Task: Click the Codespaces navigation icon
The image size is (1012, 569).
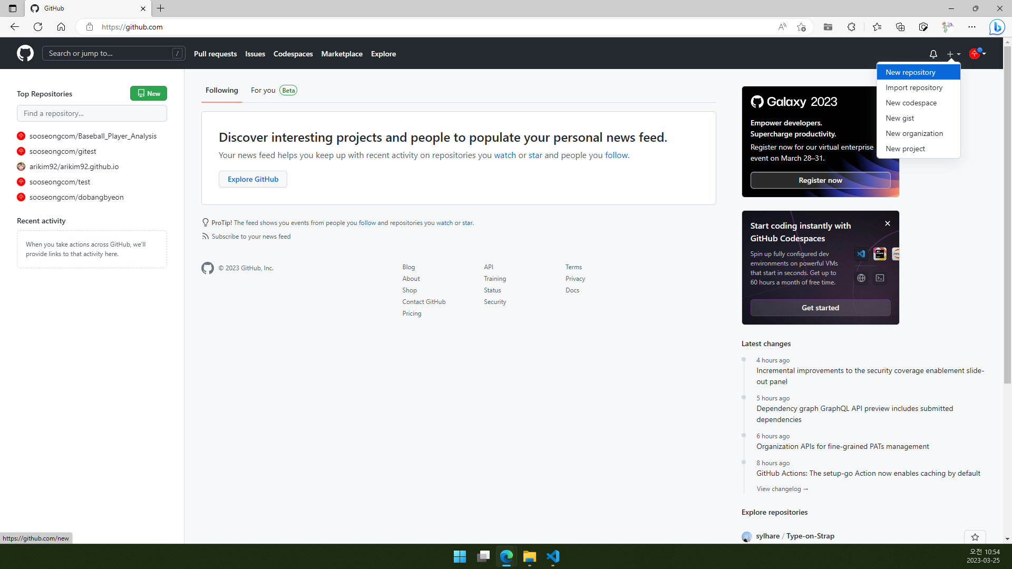Action: coord(293,54)
